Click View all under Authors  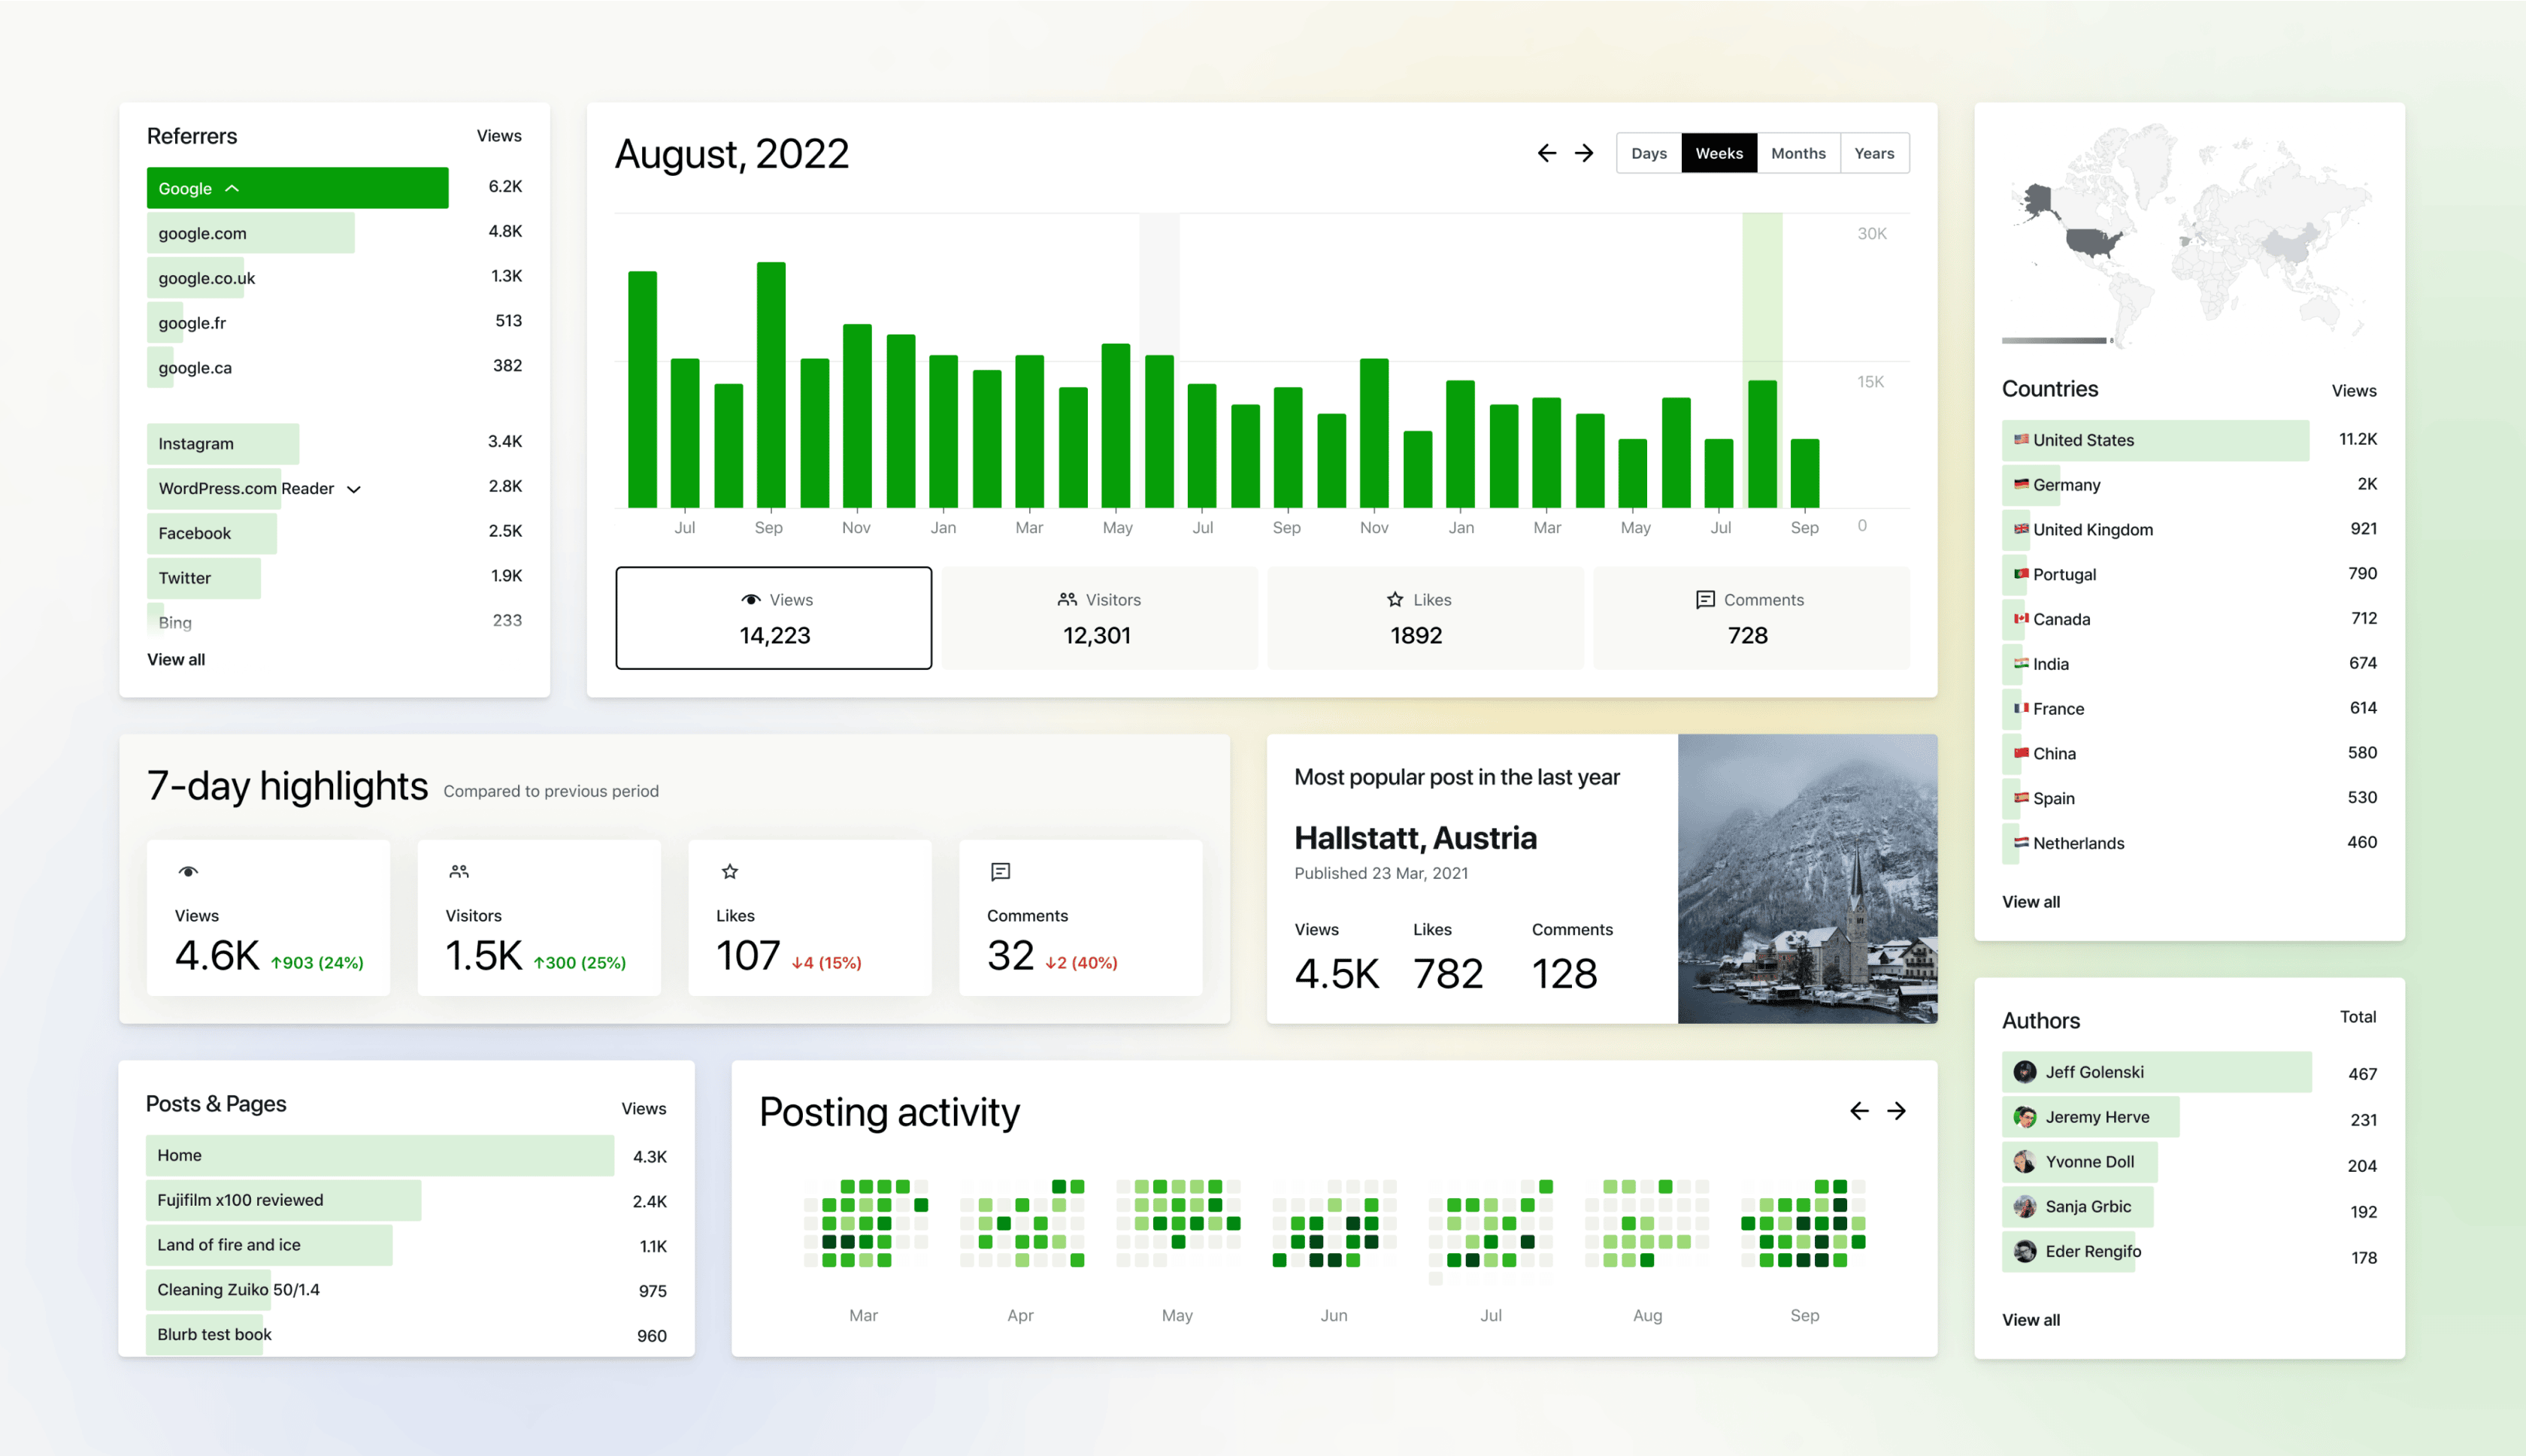coord(2030,1319)
